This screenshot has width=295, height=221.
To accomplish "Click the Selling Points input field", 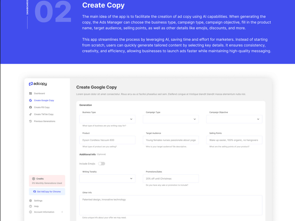I will click(234, 140).
